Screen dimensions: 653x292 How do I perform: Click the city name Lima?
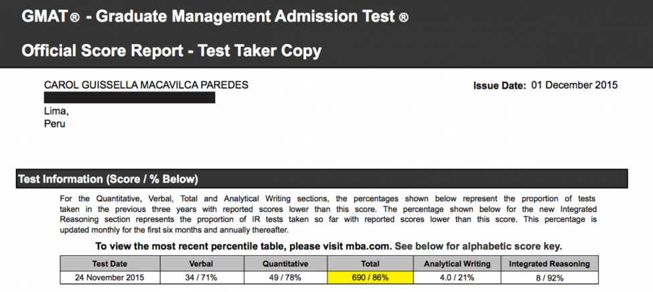[x=56, y=111]
